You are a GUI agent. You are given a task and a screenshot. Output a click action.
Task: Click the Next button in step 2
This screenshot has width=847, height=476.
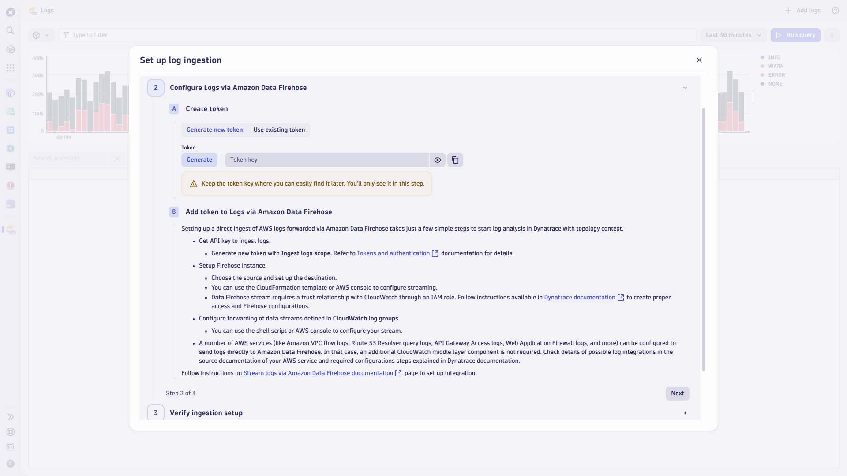tap(677, 393)
